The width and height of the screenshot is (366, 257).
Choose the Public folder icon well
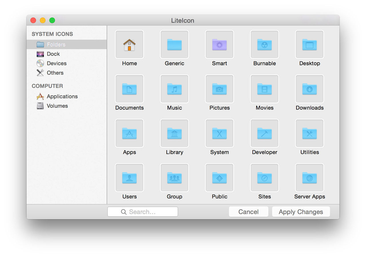pyautogui.click(x=220, y=178)
